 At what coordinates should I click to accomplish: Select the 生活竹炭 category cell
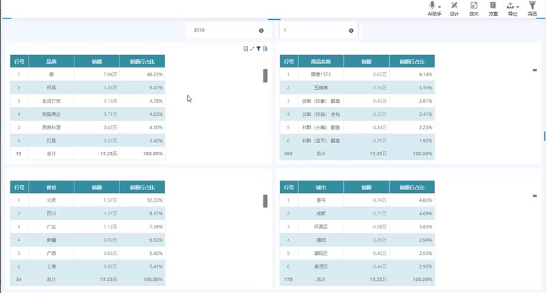click(51, 101)
